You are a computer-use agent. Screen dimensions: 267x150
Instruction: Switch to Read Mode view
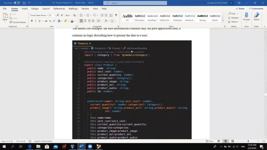pos(219,141)
